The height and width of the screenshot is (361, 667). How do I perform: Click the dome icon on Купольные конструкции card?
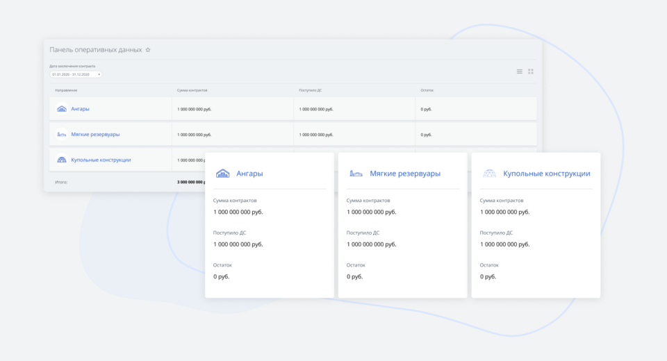tap(489, 174)
